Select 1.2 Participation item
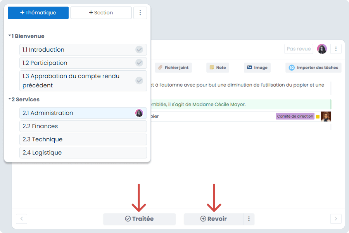The width and height of the screenshot is (349, 233). 83,63
